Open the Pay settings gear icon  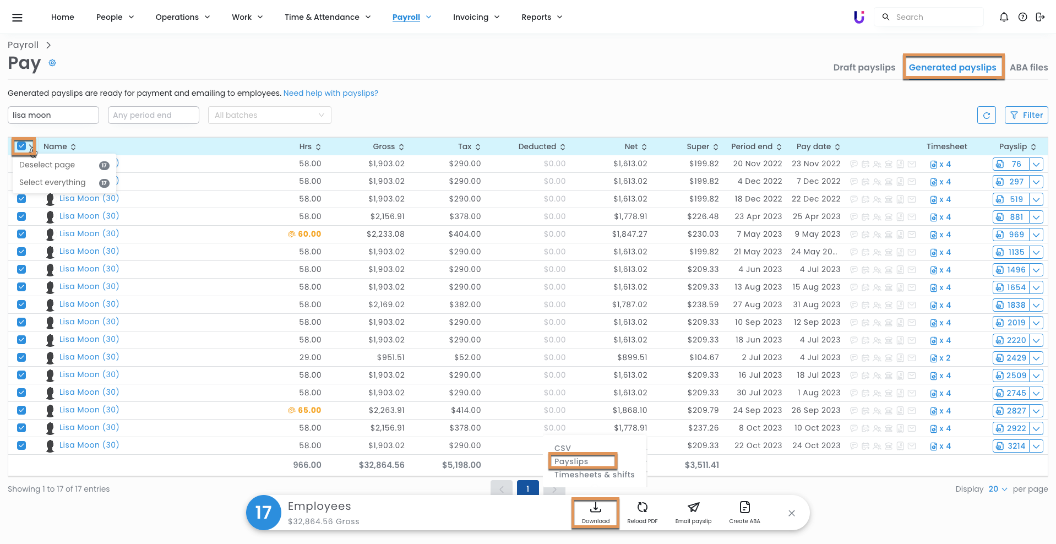(x=52, y=63)
